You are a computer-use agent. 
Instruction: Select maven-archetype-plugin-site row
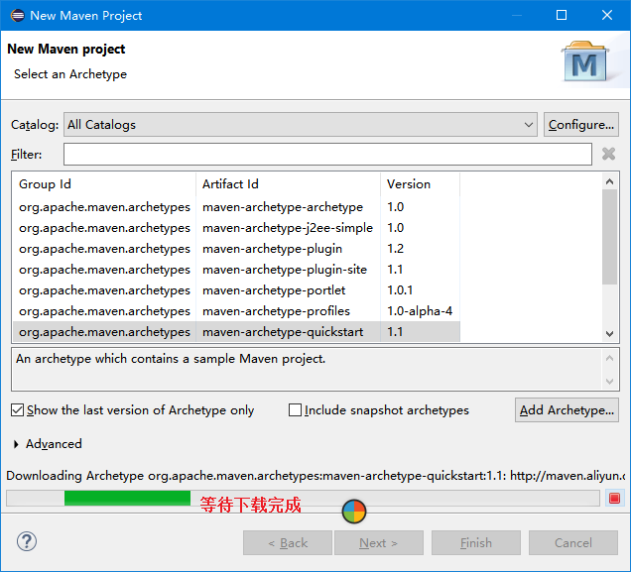[x=236, y=270]
